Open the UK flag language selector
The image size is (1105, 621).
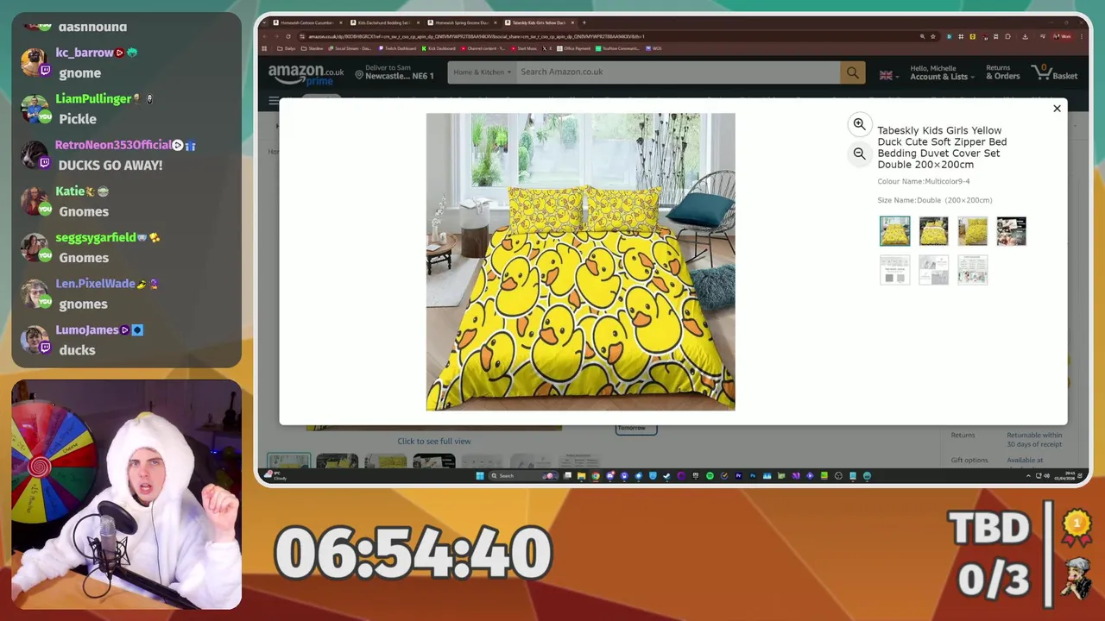[x=889, y=76]
